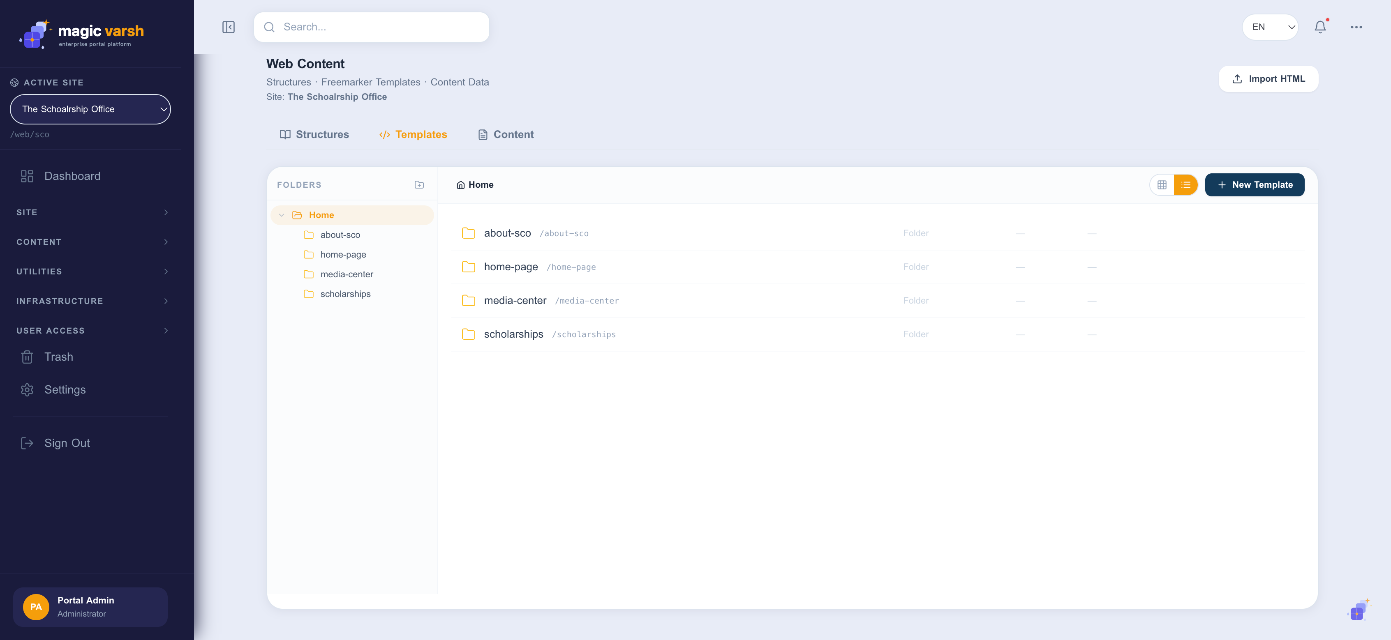The height and width of the screenshot is (640, 1391).
Task: Select the media-center folder in the tree
Action: click(347, 274)
